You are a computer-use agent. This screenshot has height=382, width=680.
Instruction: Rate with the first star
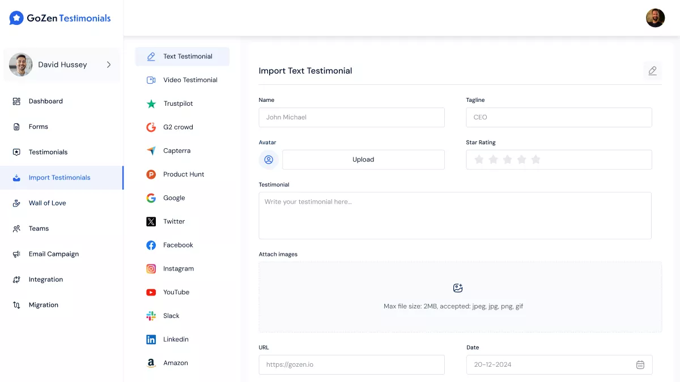pyautogui.click(x=479, y=160)
